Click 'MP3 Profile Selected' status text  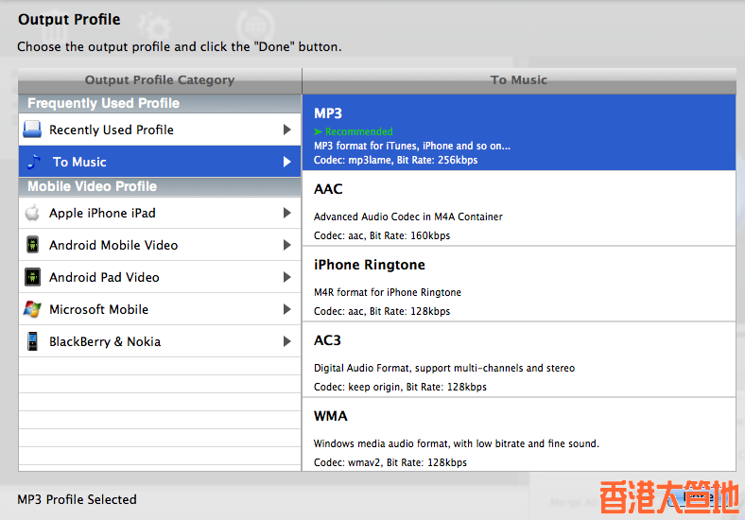[77, 499]
